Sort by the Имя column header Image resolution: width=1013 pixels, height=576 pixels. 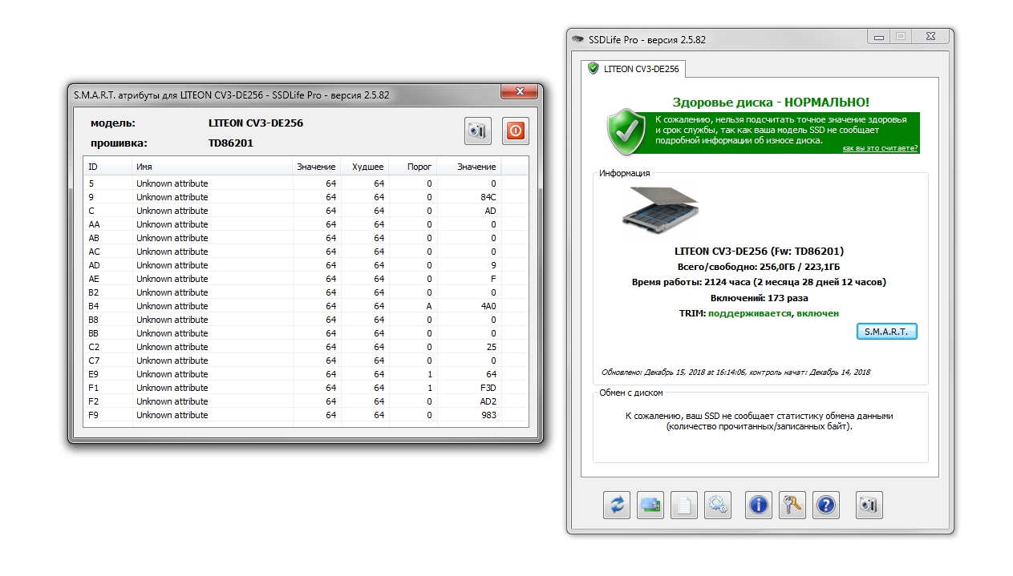(212, 167)
